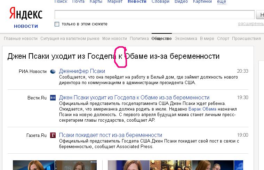Click the РИА Новости source icon
This screenshot has height=170, width=264.
click(53, 71)
